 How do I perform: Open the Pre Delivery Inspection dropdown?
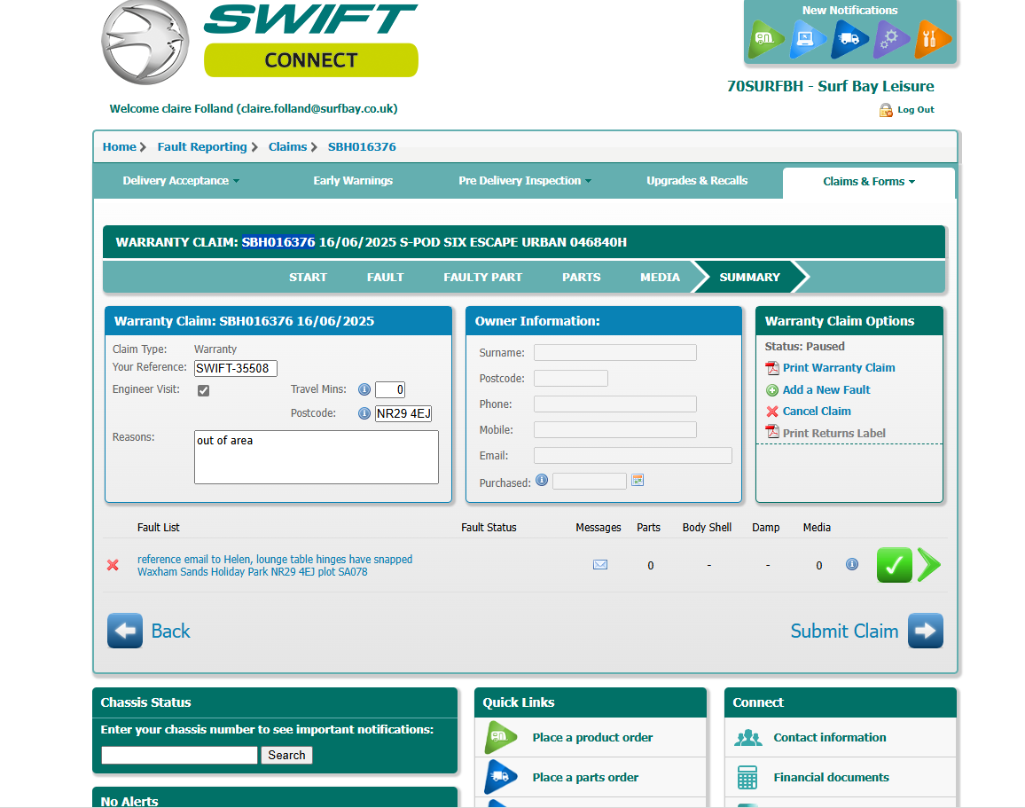click(x=525, y=181)
